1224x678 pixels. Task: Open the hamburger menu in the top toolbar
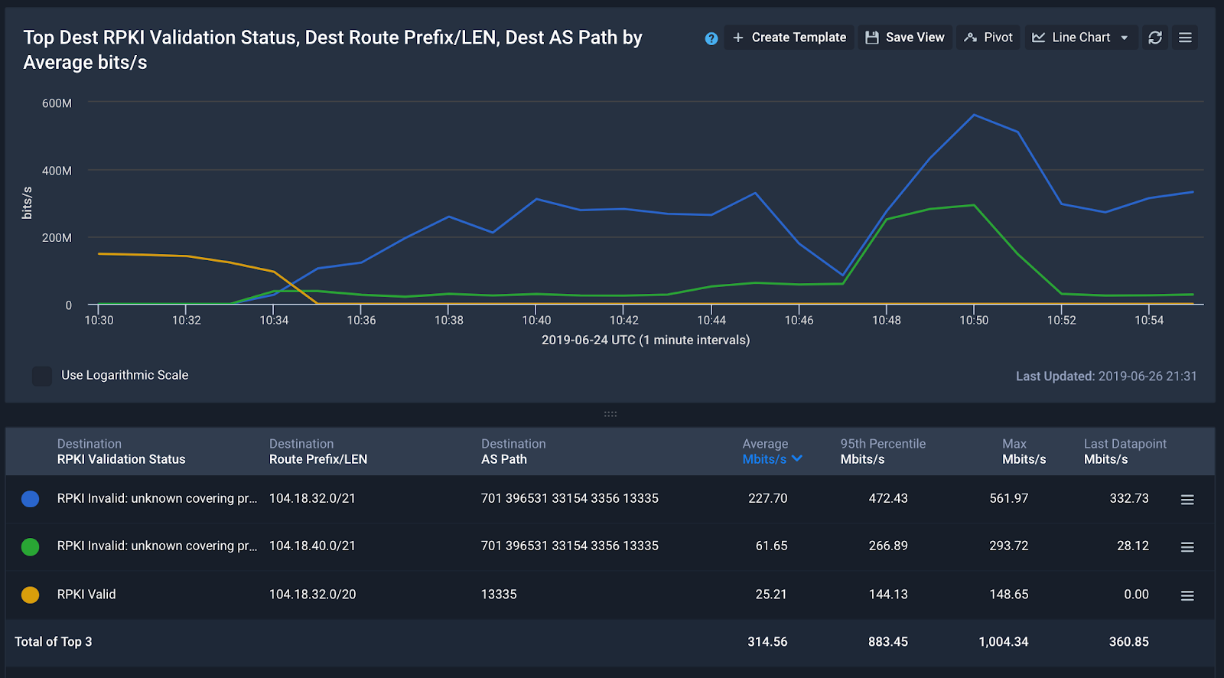(1185, 37)
